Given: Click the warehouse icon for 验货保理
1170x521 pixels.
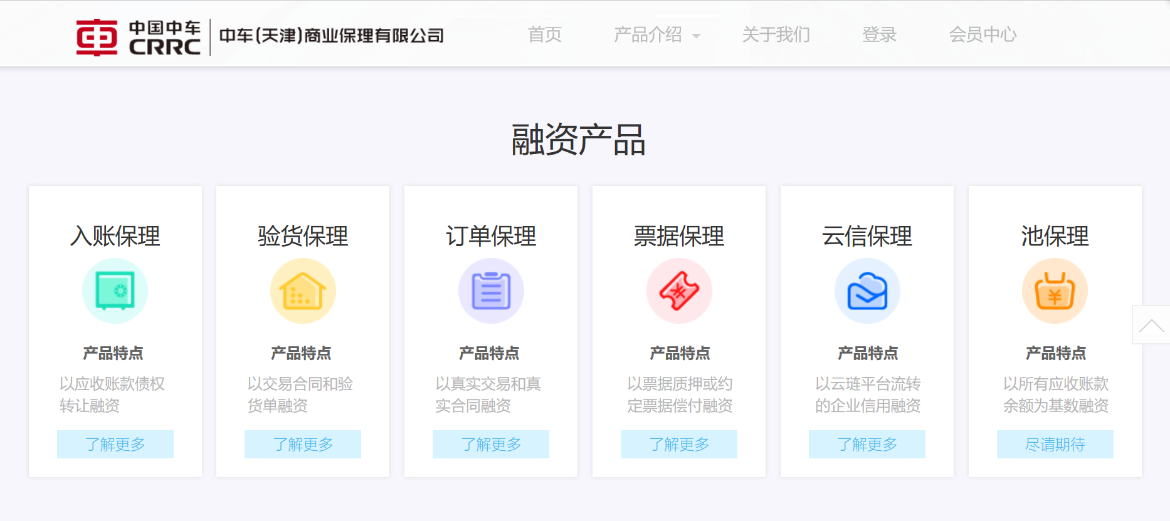Looking at the screenshot, I should point(303,291).
